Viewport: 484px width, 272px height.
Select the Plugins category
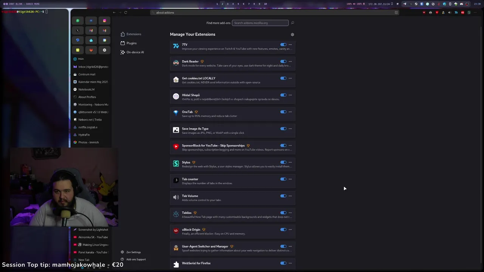click(x=129, y=43)
